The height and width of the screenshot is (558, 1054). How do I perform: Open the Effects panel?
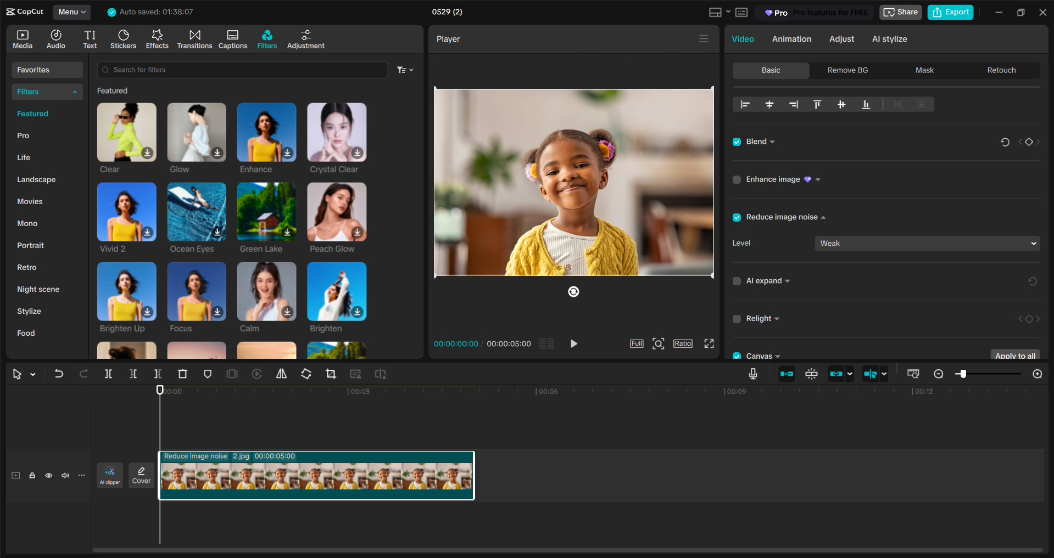tap(157, 38)
